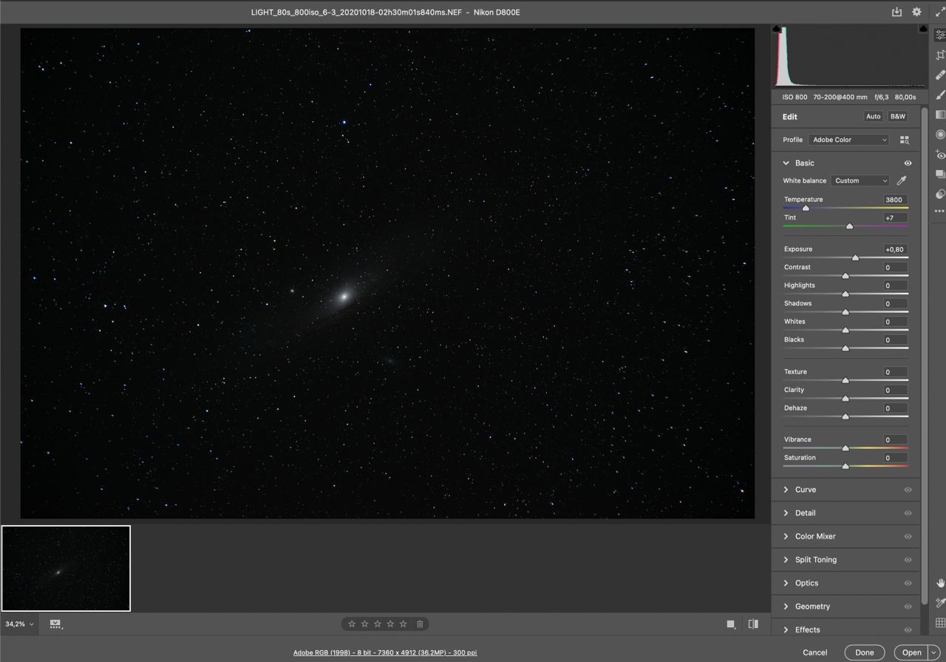The height and width of the screenshot is (662, 946).
Task: Select the Adjustment Brush tool
Action: 940,95
